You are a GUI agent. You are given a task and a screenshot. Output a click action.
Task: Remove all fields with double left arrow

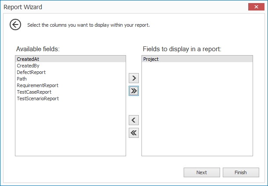pos(134,133)
